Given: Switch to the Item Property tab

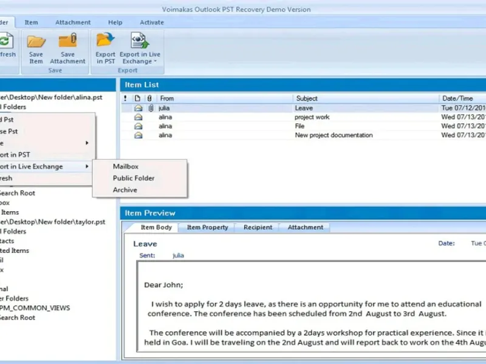Looking at the screenshot, I should click(207, 227).
